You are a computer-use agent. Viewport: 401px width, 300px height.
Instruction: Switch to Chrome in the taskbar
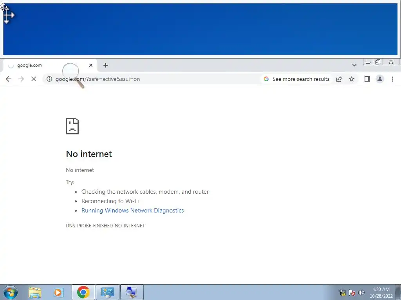tap(83, 292)
